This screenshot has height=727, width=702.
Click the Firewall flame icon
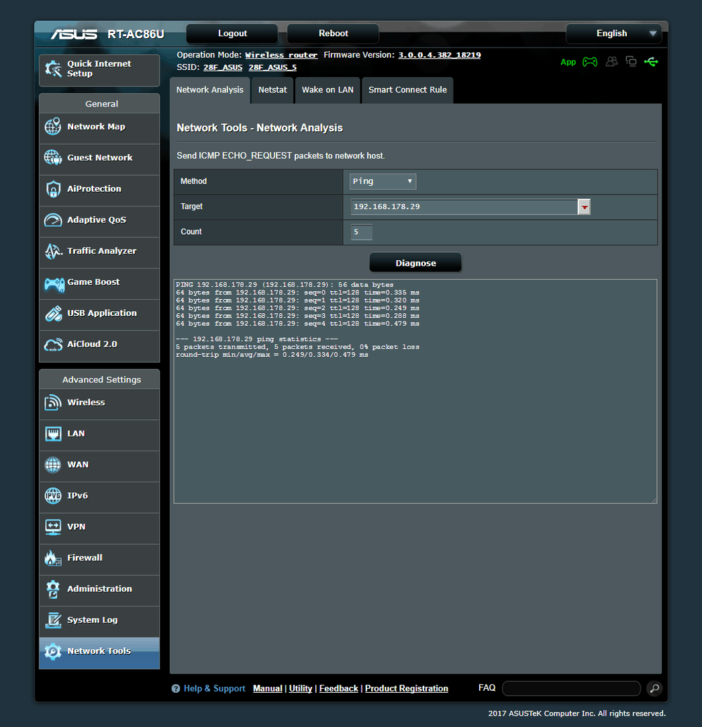53,558
